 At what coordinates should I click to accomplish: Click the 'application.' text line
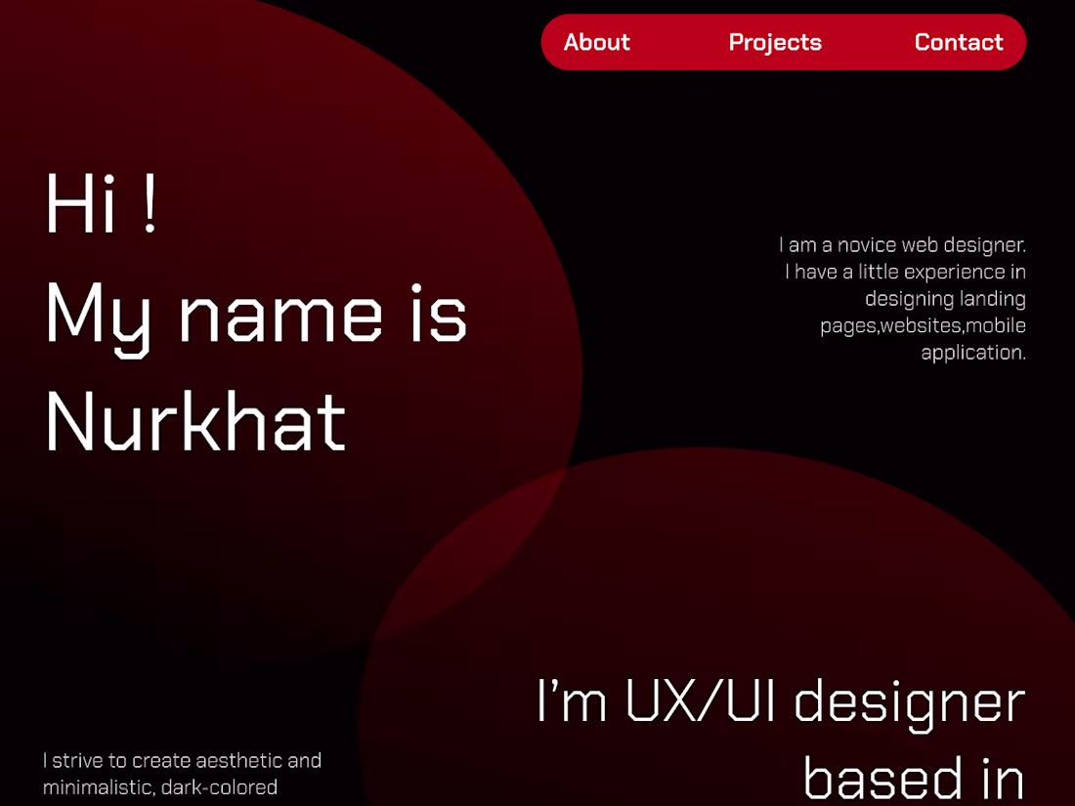[973, 353]
